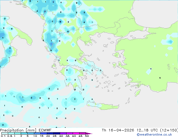Pick the 30–35 mm purple legend swatch
This screenshot has width=178, height=137.
[63, 133]
